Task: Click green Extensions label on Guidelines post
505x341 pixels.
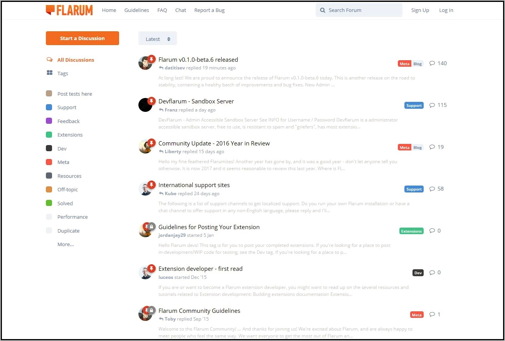Action: [411, 231]
